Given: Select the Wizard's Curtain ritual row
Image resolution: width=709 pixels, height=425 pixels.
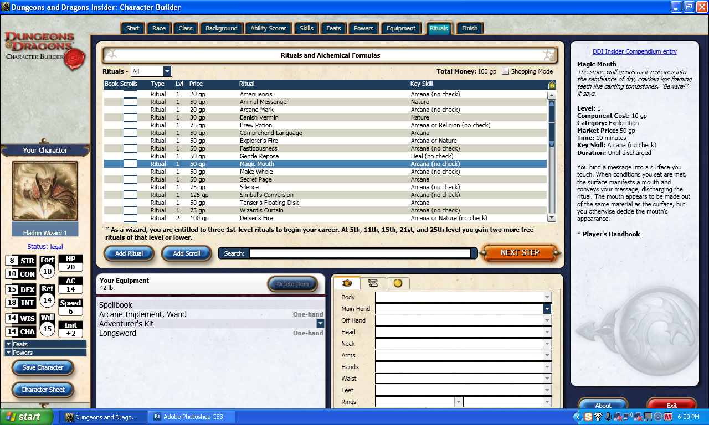Looking at the screenshot, I should pyautogui.click(x=326, y=210).
